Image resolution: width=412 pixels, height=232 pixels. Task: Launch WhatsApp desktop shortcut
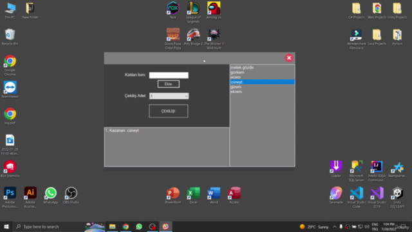click(50, 195)
